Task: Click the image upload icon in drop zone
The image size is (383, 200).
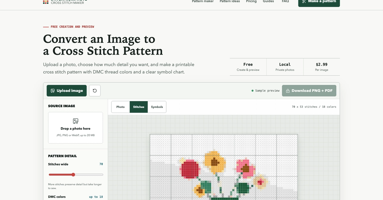Action: click(76, 121)
